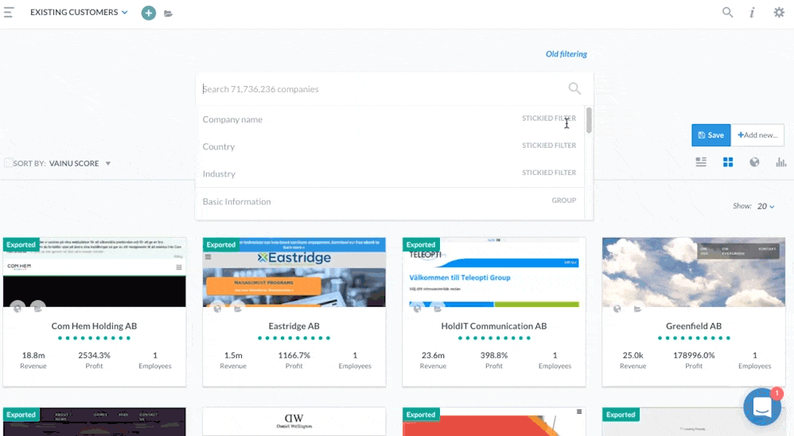Click globe icon on Com Hem Holding card
Image resolution: width=794 pixels, height=436 pixels.
[x=18, y=308]
